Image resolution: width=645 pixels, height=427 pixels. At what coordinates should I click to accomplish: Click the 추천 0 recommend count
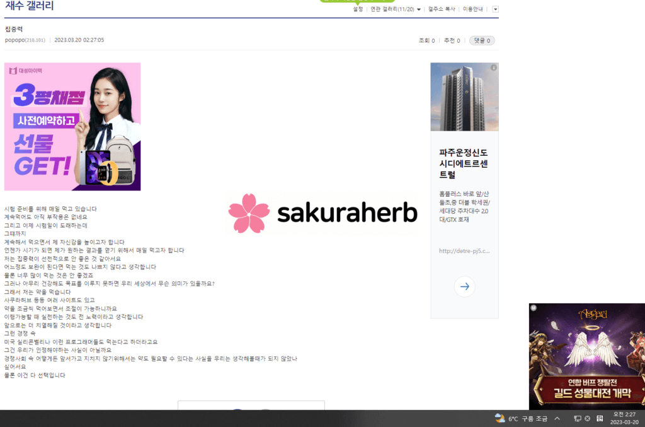[x=452, y=41]
